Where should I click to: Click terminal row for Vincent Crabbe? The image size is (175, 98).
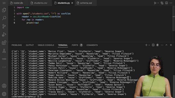pyautogui.click(x=69, y=94)
